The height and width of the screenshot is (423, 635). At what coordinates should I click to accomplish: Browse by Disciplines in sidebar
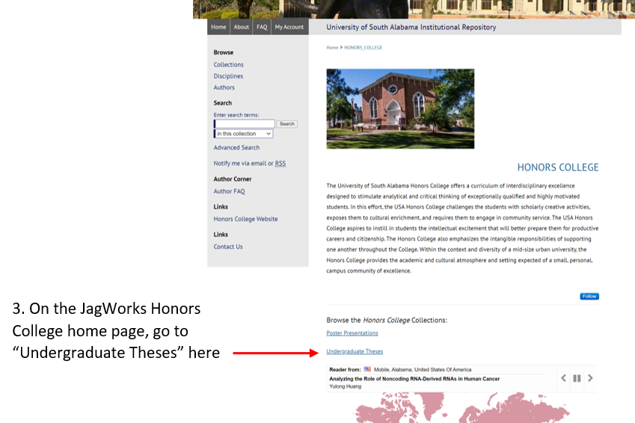(228, 76)
